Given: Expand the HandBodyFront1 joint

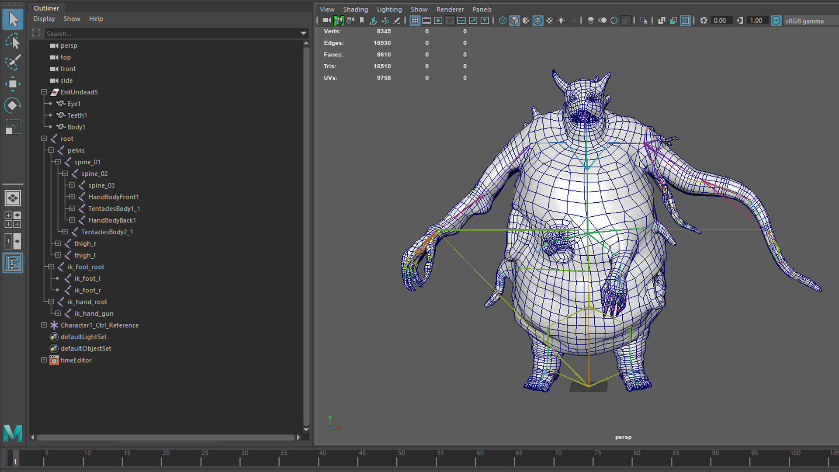Looking at the screenshot, I should coord(72,197).
